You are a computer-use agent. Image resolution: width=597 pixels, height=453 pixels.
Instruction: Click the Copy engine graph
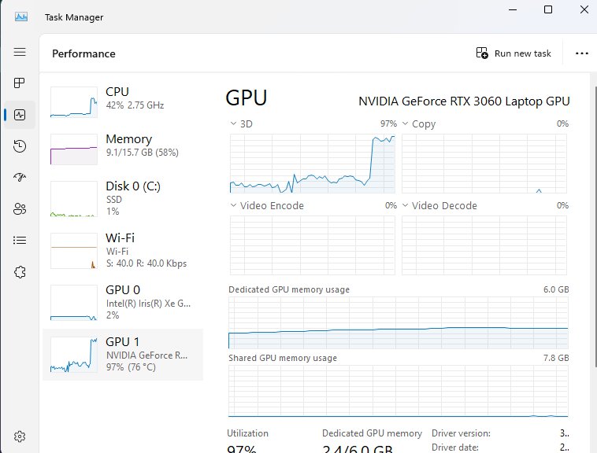(x=484, y=164)
